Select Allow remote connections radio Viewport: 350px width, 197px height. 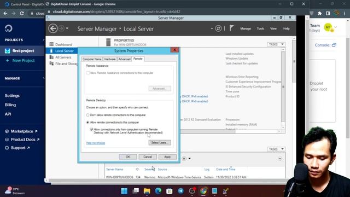87,123
